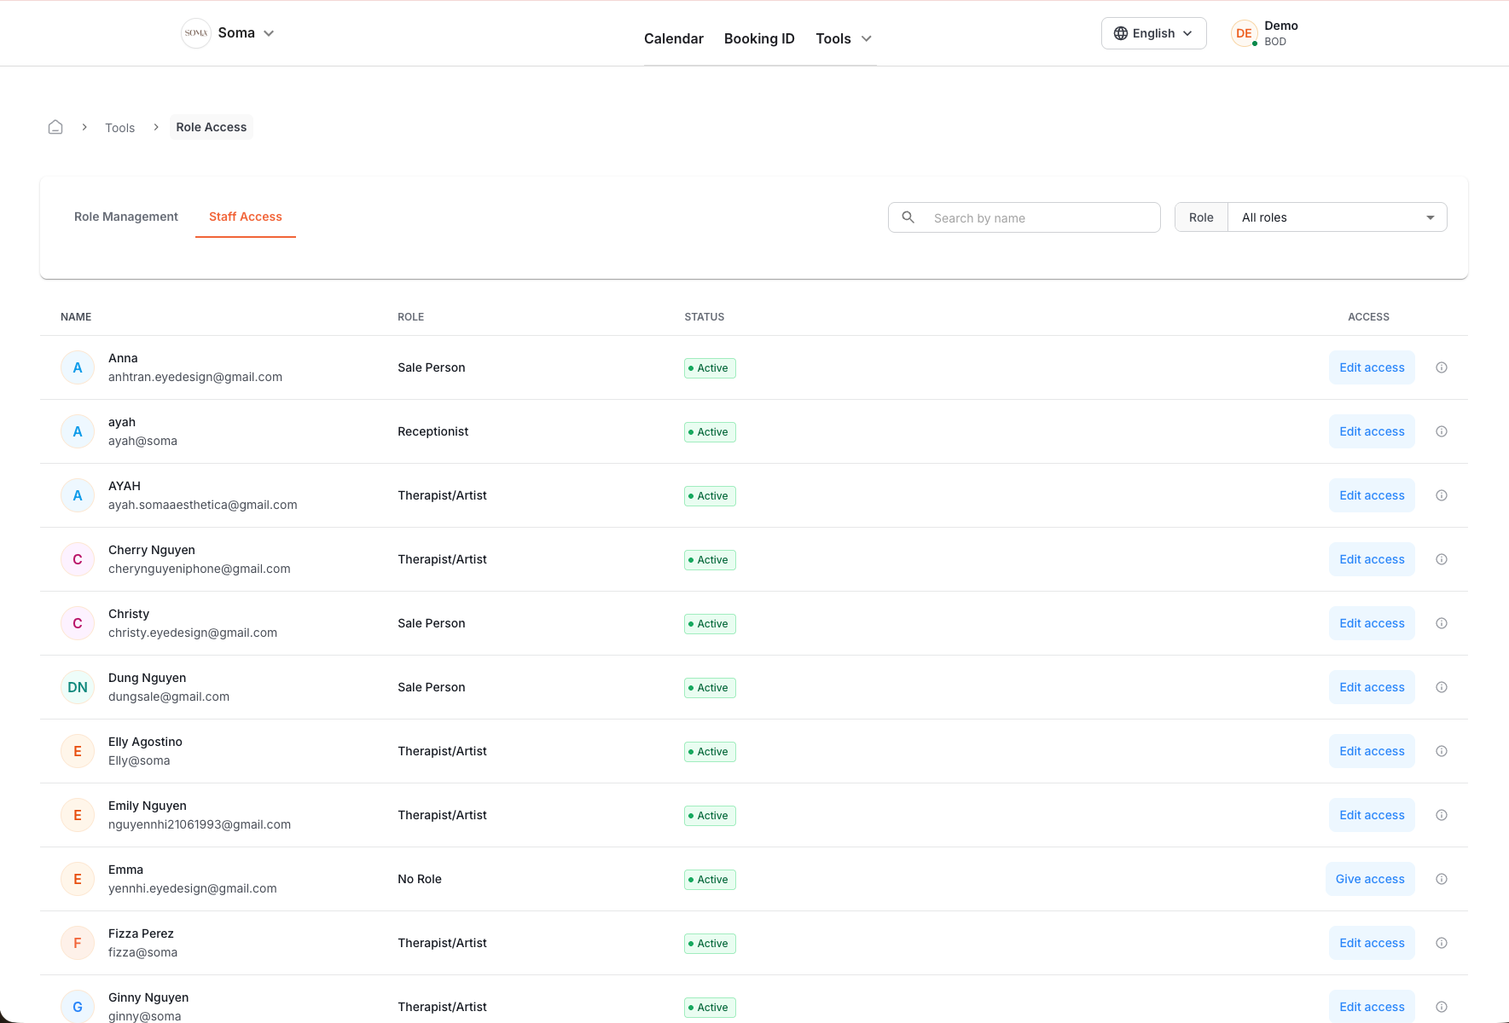This screenshot has height=1023, width=1509.
Task: Click the Search by name field
Action: (1024, 217)
